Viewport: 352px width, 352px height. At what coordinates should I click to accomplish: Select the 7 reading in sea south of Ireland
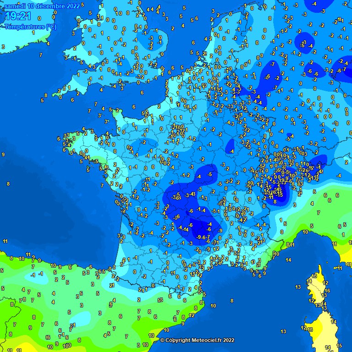point(41,55)
